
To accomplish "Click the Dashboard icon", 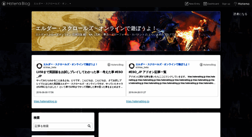I will pyautogui.click(x=205, y=4).
